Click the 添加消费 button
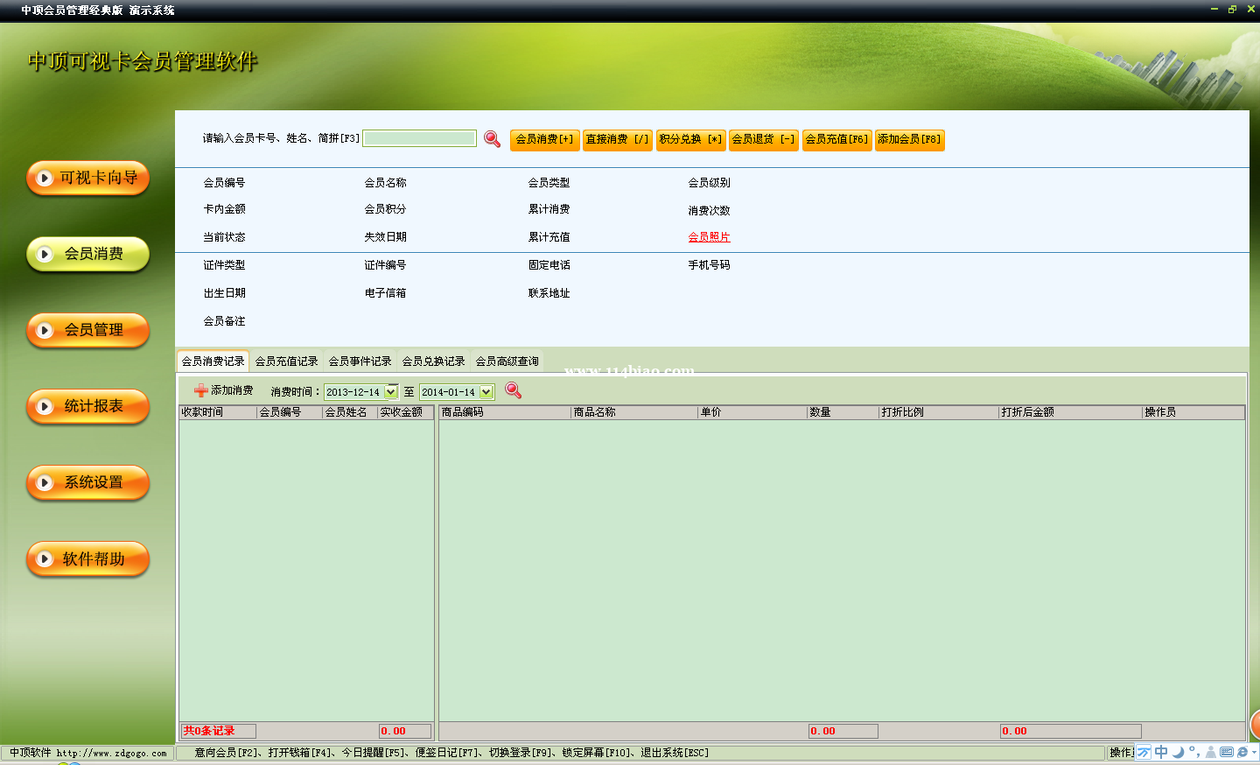Viewport: 1260px width, 765px height. click(223, 390)
